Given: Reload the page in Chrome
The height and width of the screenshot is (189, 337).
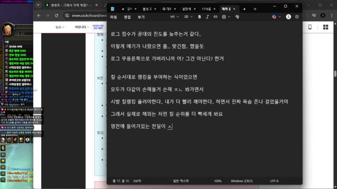Looking at the screenshot, I should (56, 15).
